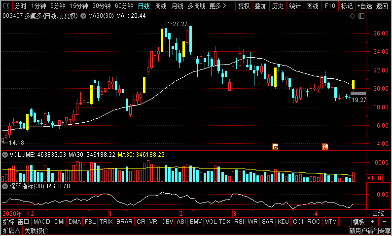392x236 pixels.
Task: Switch to 周线 period
Action: tap(161, 6)
